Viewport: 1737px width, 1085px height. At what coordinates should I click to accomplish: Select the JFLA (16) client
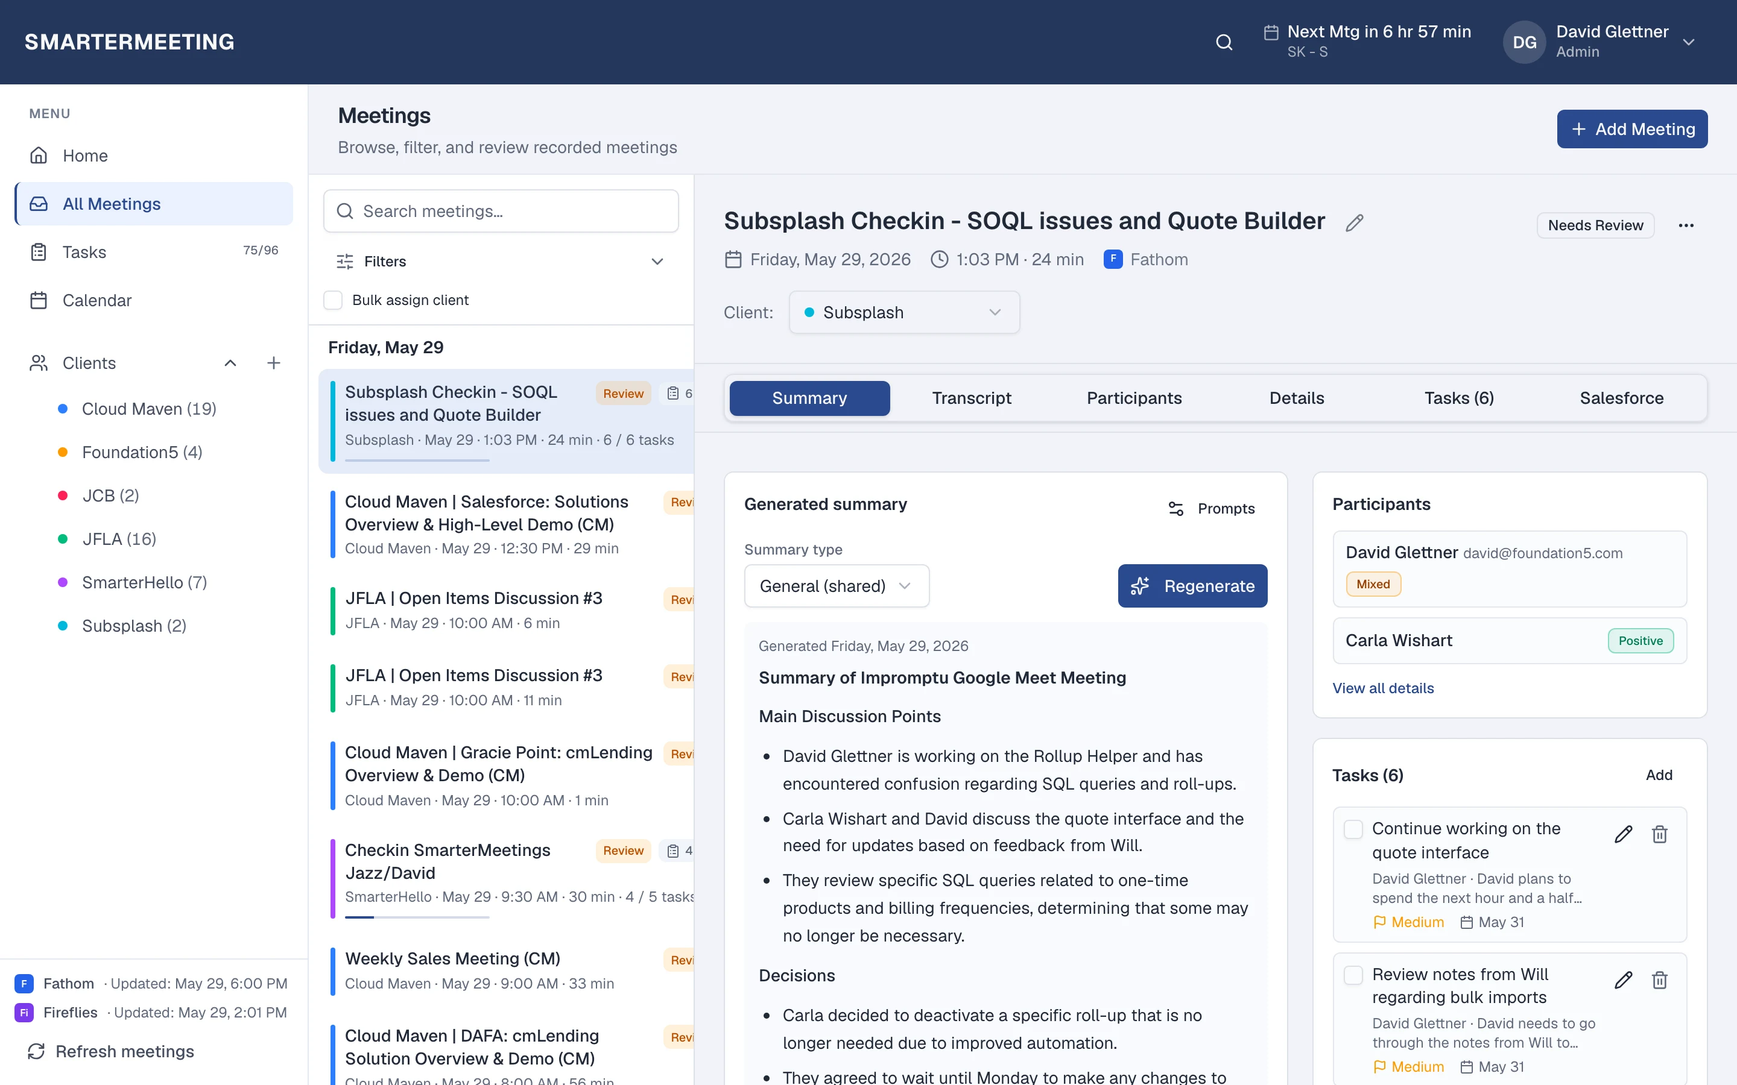click(x=119, y=539)
